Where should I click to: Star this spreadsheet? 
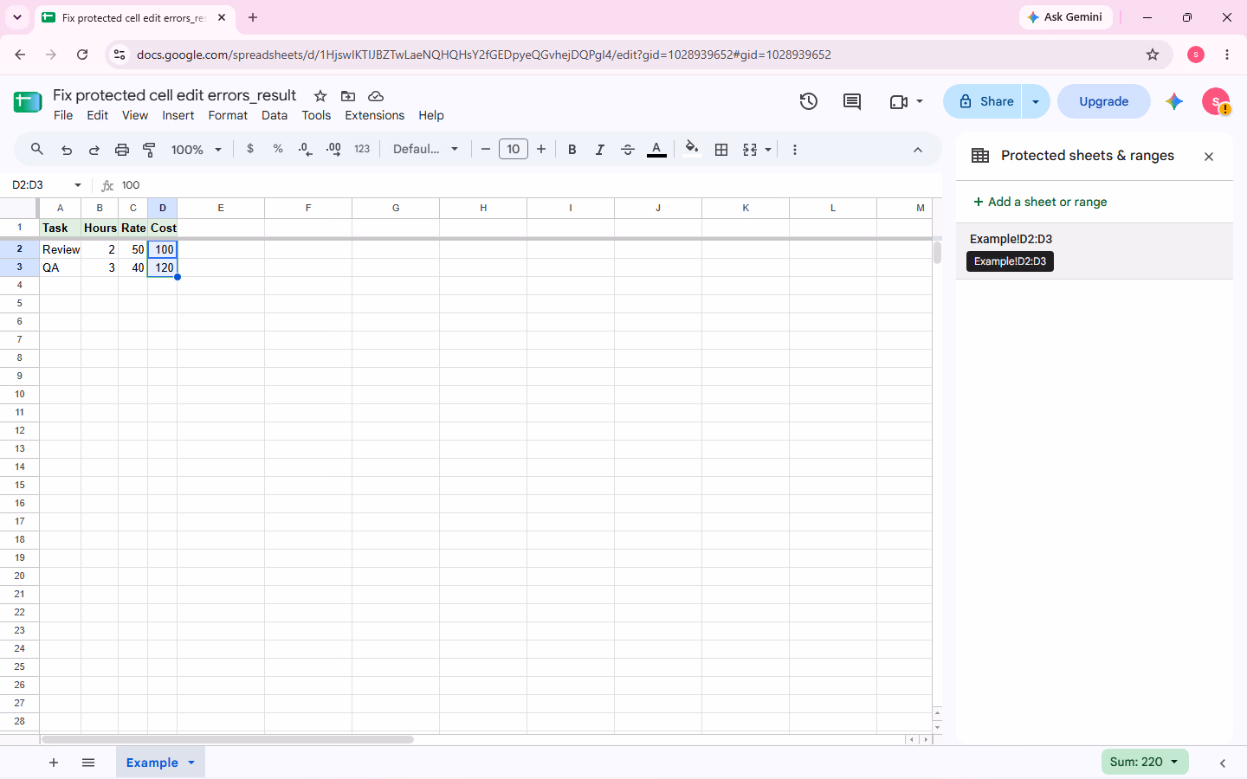point(320,96)
